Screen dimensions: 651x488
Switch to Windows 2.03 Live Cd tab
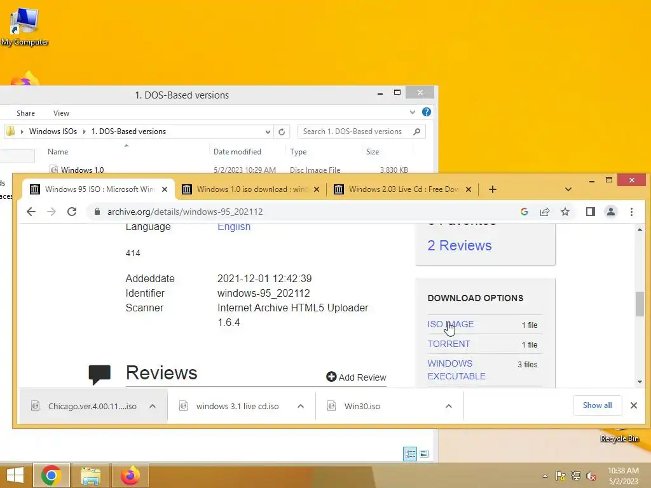(403, 189)
